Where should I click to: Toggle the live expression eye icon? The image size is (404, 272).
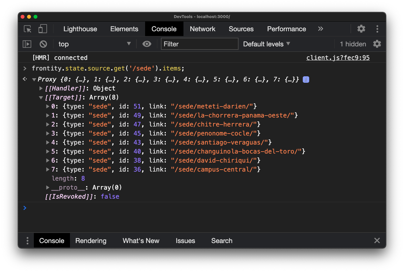147,44
